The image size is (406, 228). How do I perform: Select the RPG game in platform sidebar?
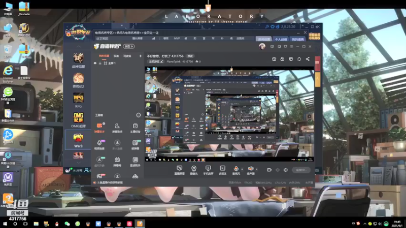78,100
